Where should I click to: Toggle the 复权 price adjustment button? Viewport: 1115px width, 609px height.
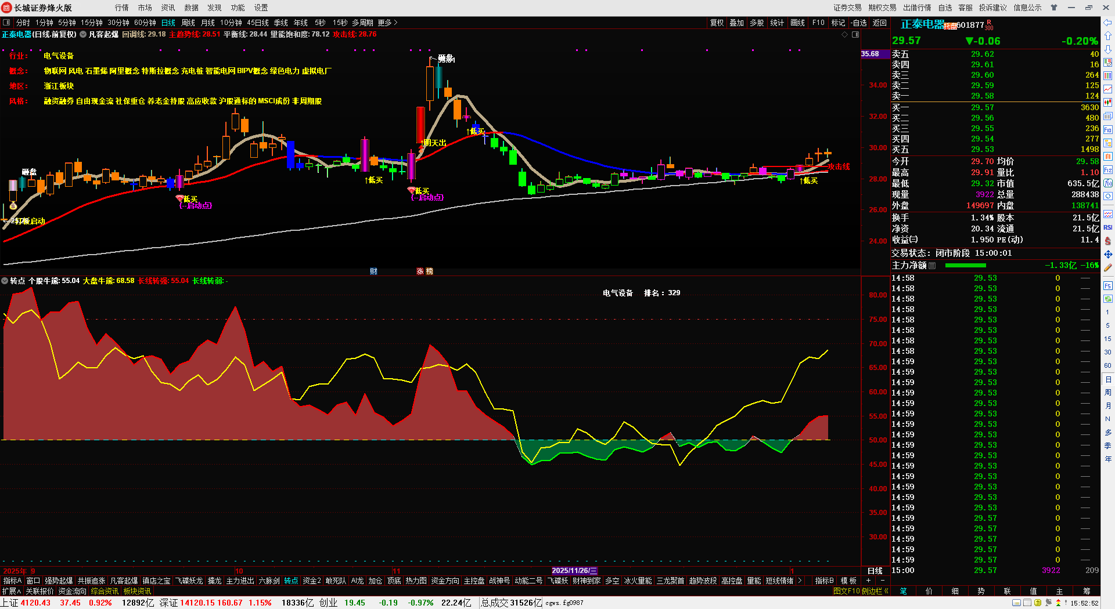click(717, 23)
